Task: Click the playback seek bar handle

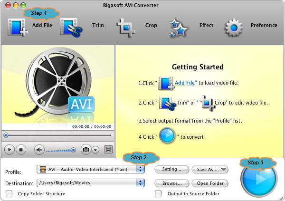Action: point(6,135)
